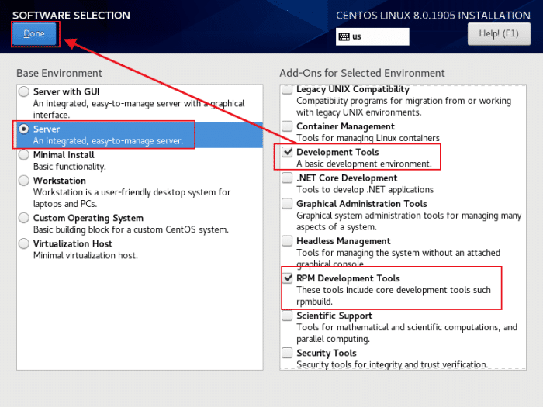Click the keyboard layout icon
The height and width of the screenshot is (407, 543).
point(344,36)
